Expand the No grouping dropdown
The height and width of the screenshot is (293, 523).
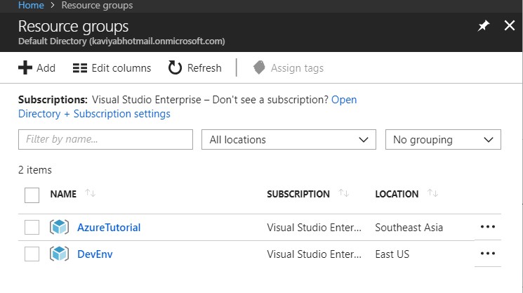point(443,140)
